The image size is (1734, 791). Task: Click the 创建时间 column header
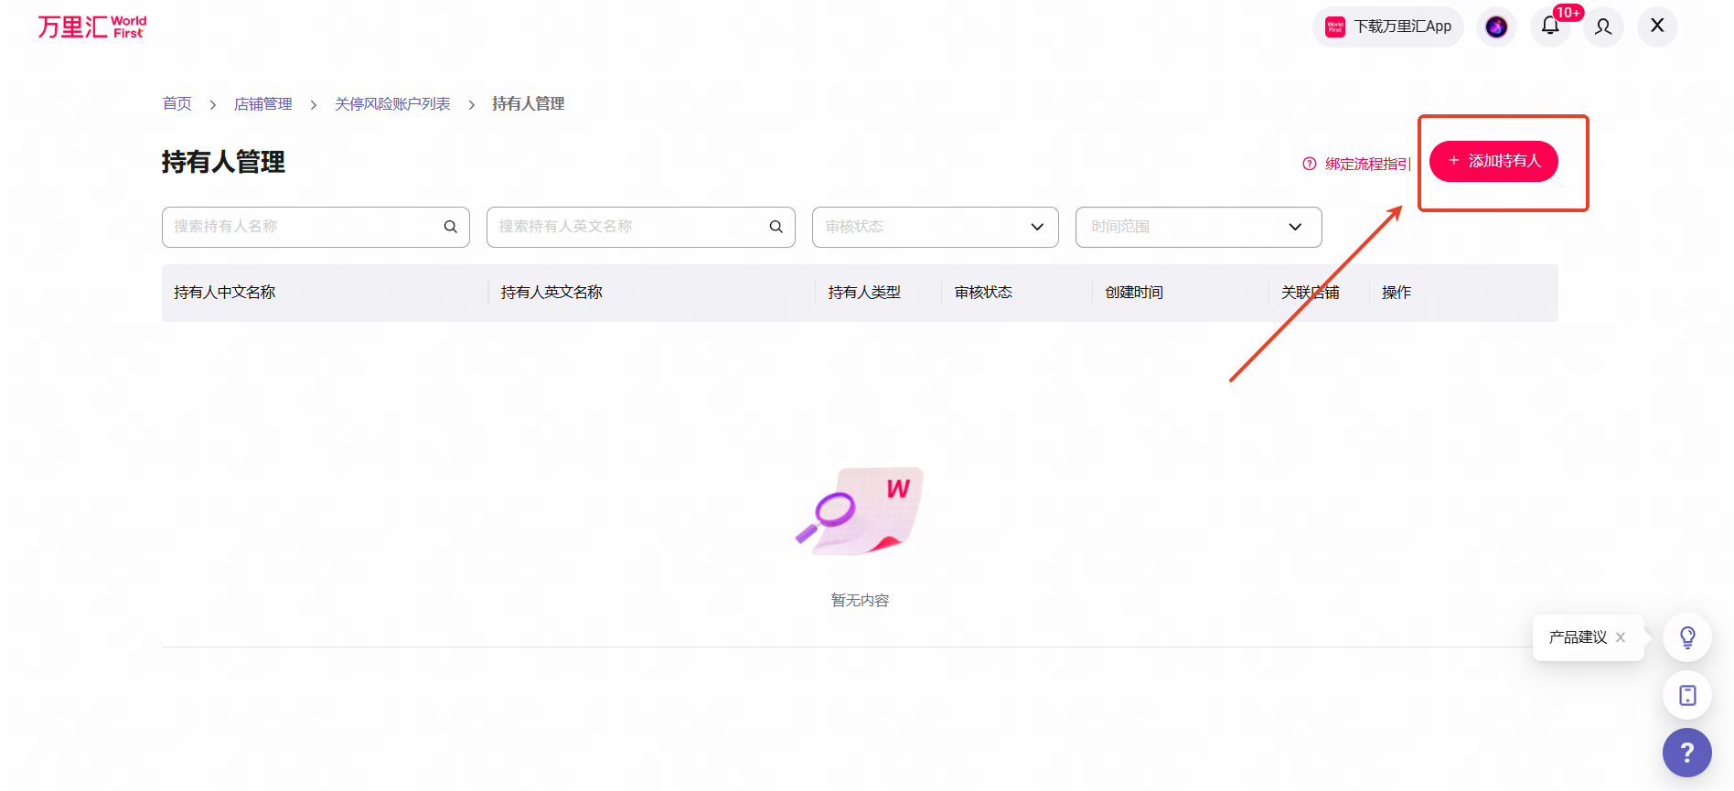pos(1134,293)
